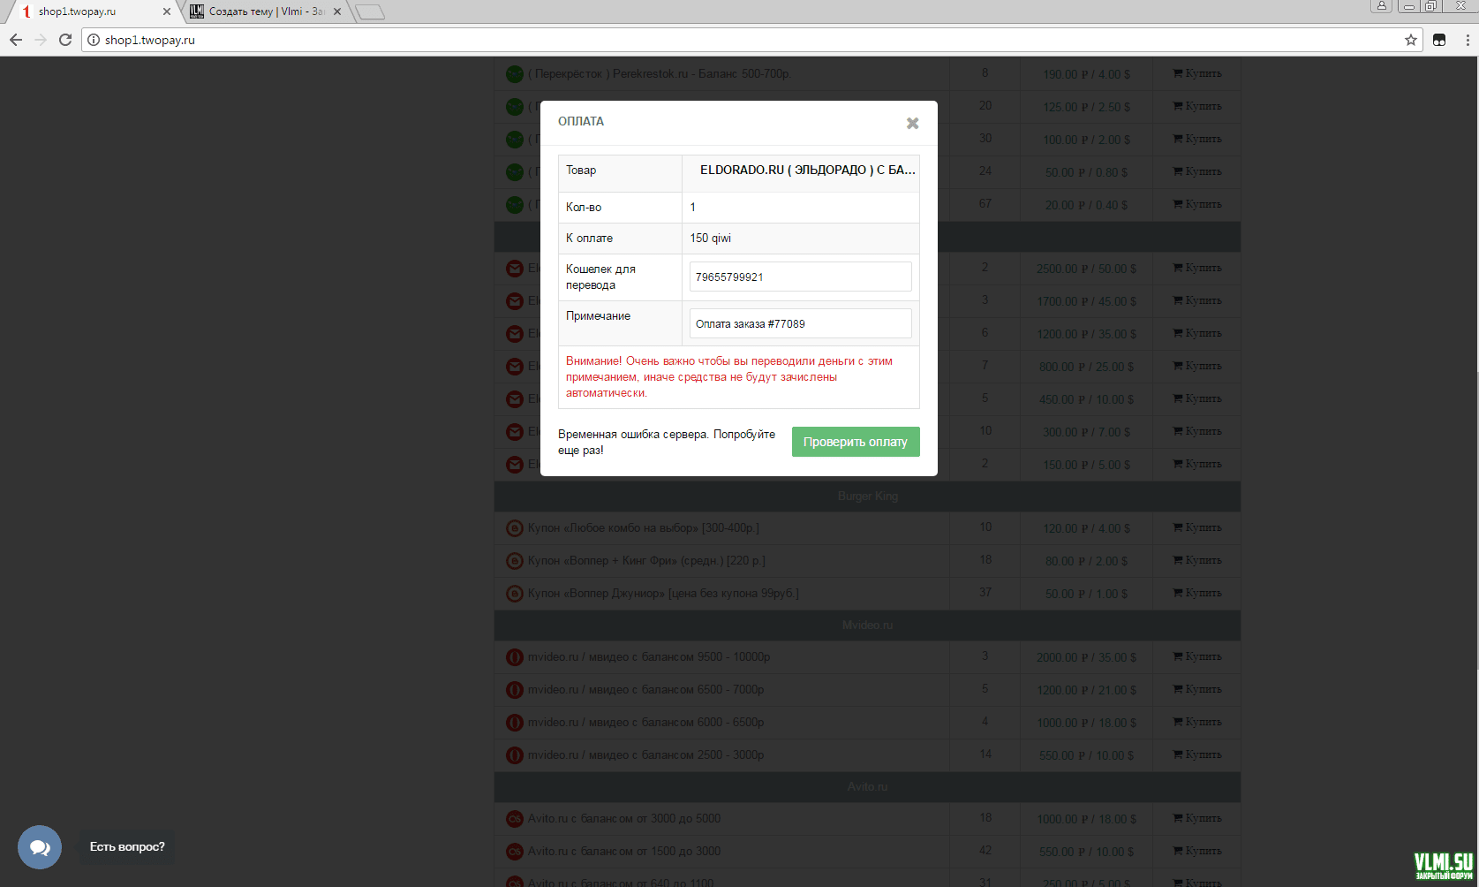This screenshot has height=887, width=1479.
Task: Open the chat bubble widget
Action: (x=40, y=847)
